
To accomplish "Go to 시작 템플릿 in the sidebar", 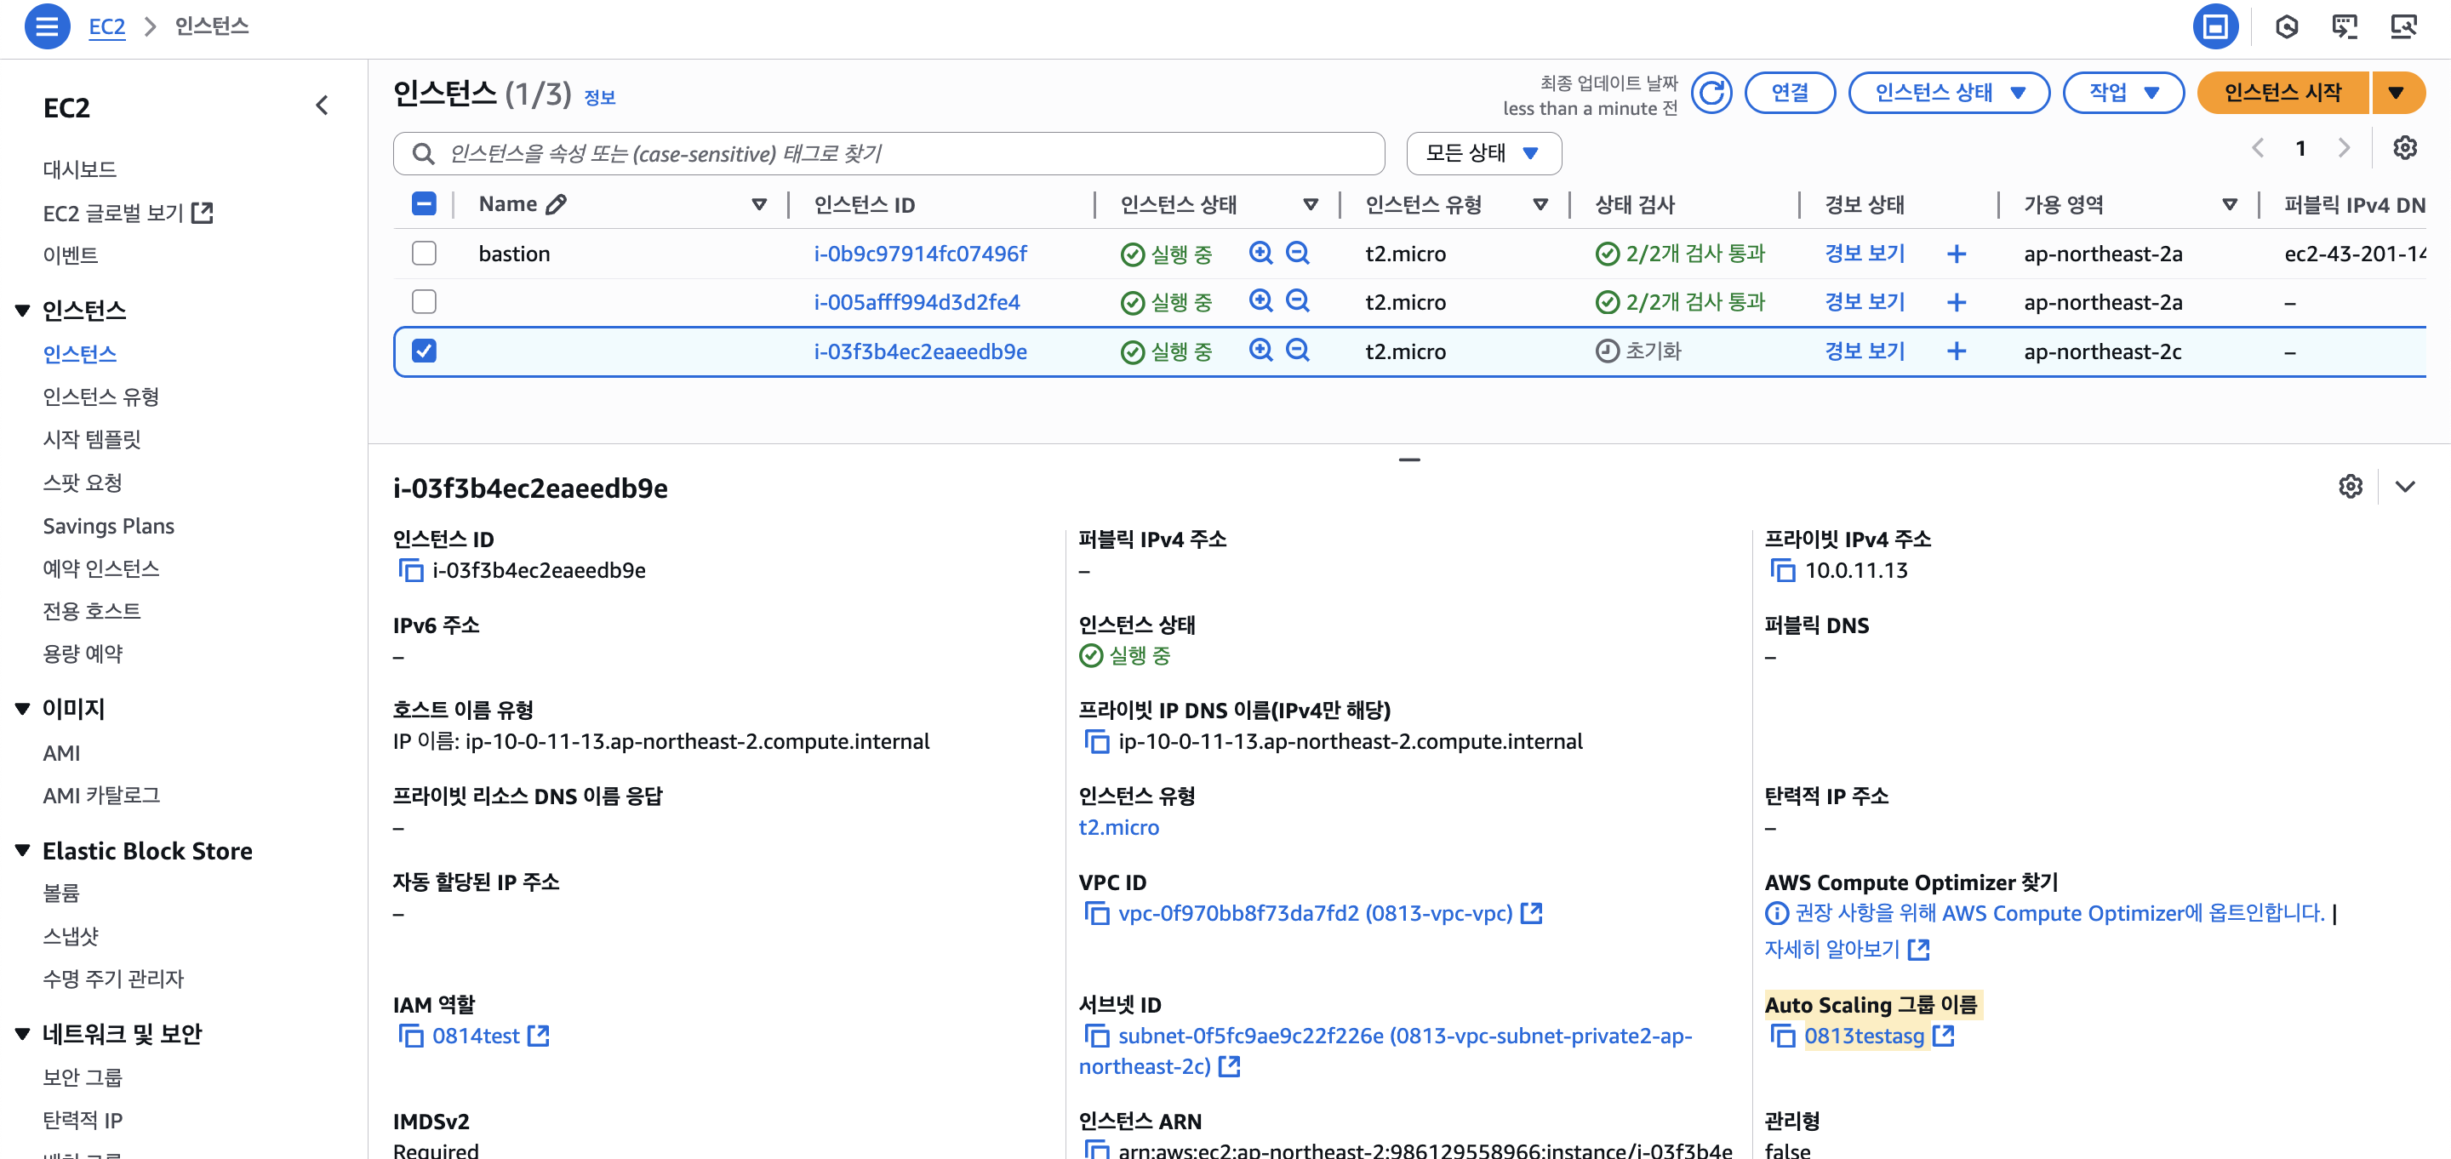I will (x=91, y=439).
